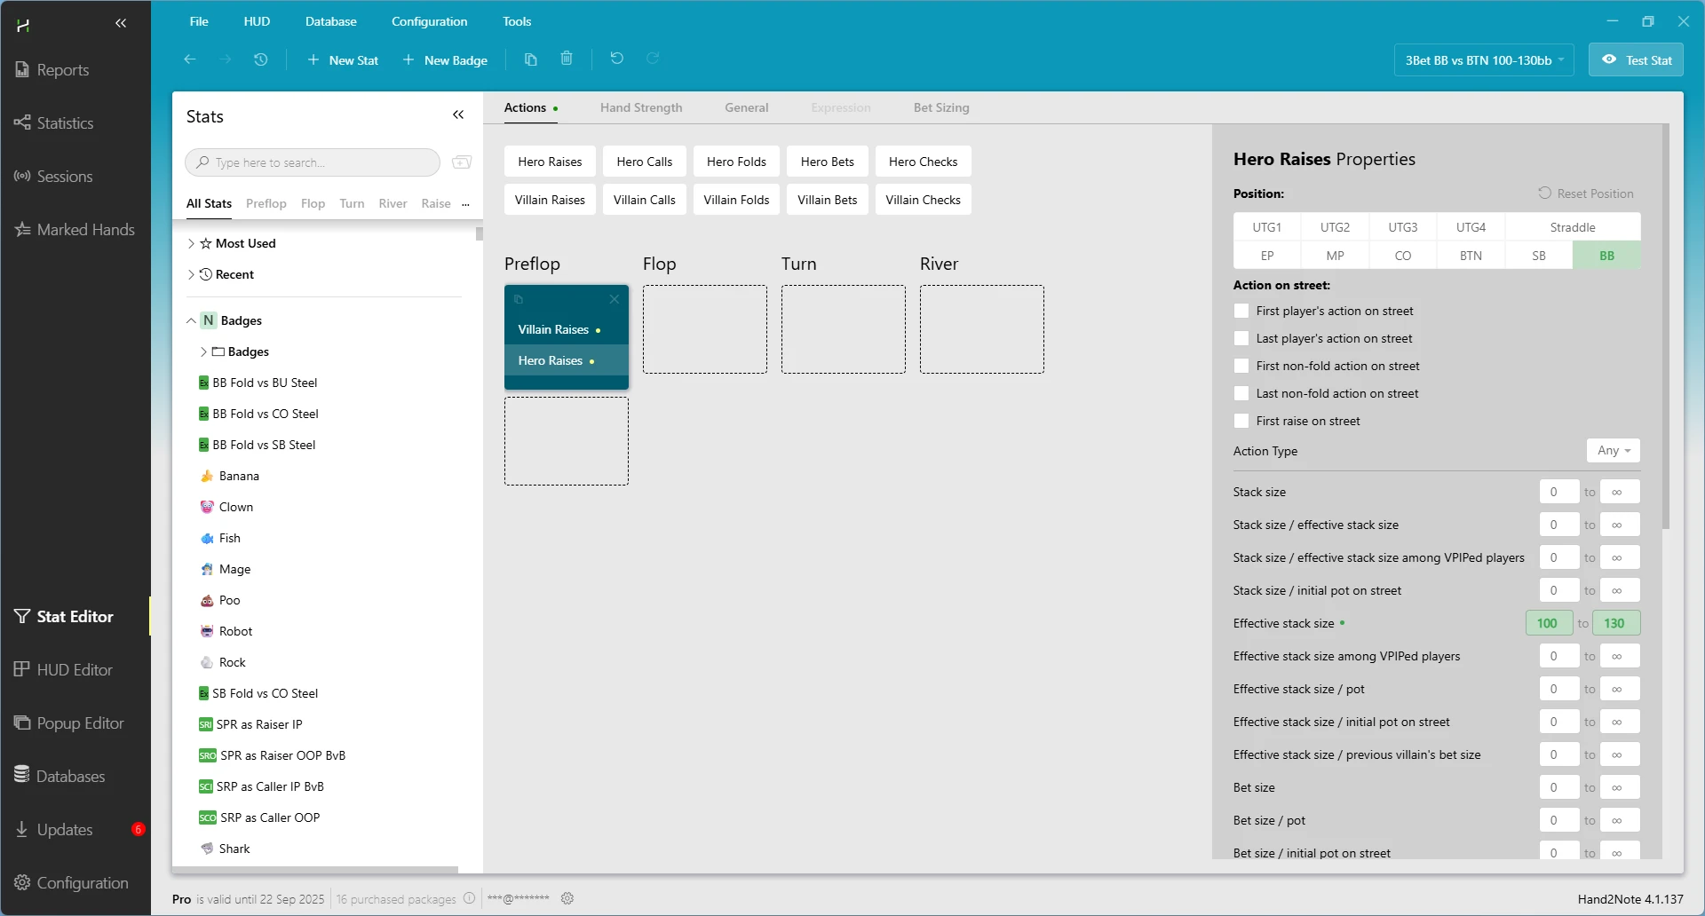Image resolution: width=1705 pixels, height=916 pixels.
Task: Tick the First raise on street checkbox
Action: (1241, 422)
